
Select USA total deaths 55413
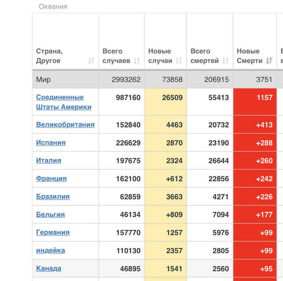218,97
